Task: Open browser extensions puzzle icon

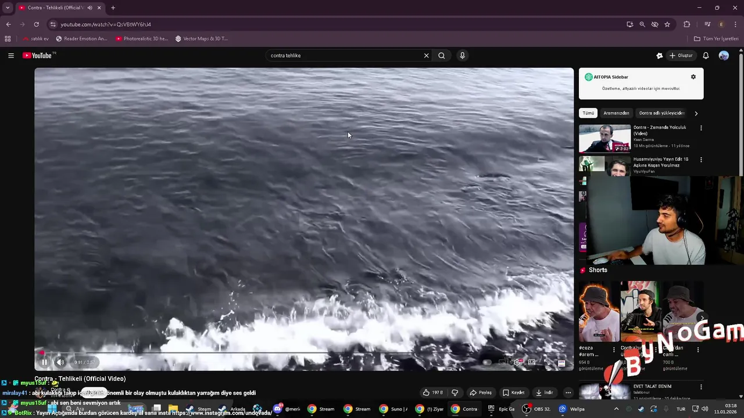Action: [x=687, y=24]
